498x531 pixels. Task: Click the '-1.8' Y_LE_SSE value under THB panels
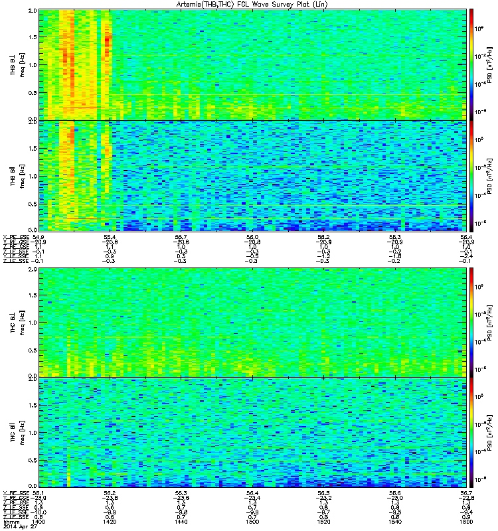click(x=395, y=256)
